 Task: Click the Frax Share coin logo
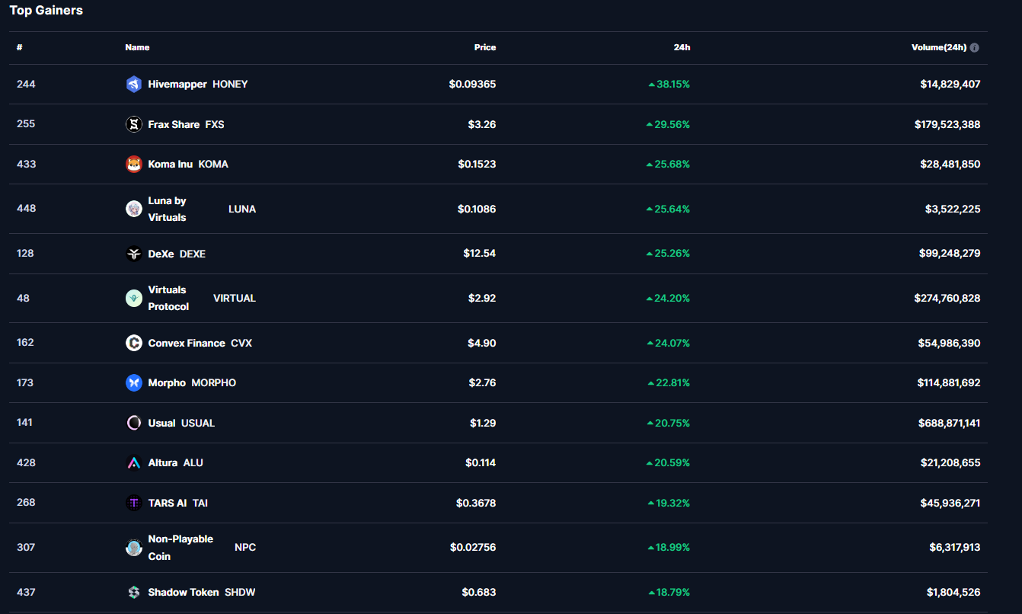[x=134, y=125]
